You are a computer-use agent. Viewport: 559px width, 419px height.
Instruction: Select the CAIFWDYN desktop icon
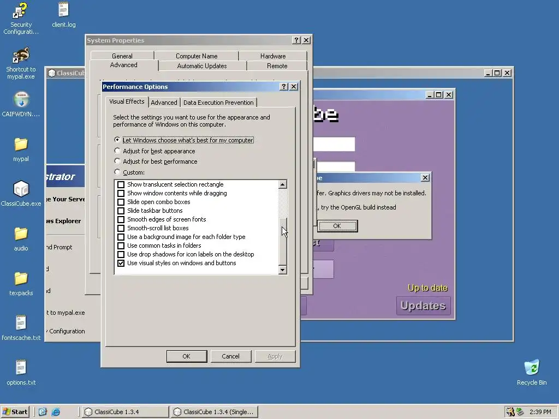click(x=21, y=104)
